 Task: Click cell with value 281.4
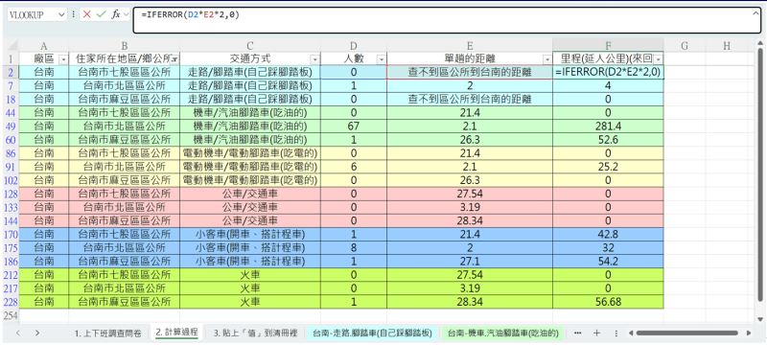pos(608,126)
